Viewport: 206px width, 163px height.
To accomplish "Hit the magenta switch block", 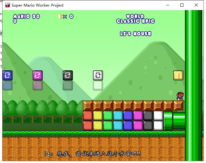I will click(38, 75).
